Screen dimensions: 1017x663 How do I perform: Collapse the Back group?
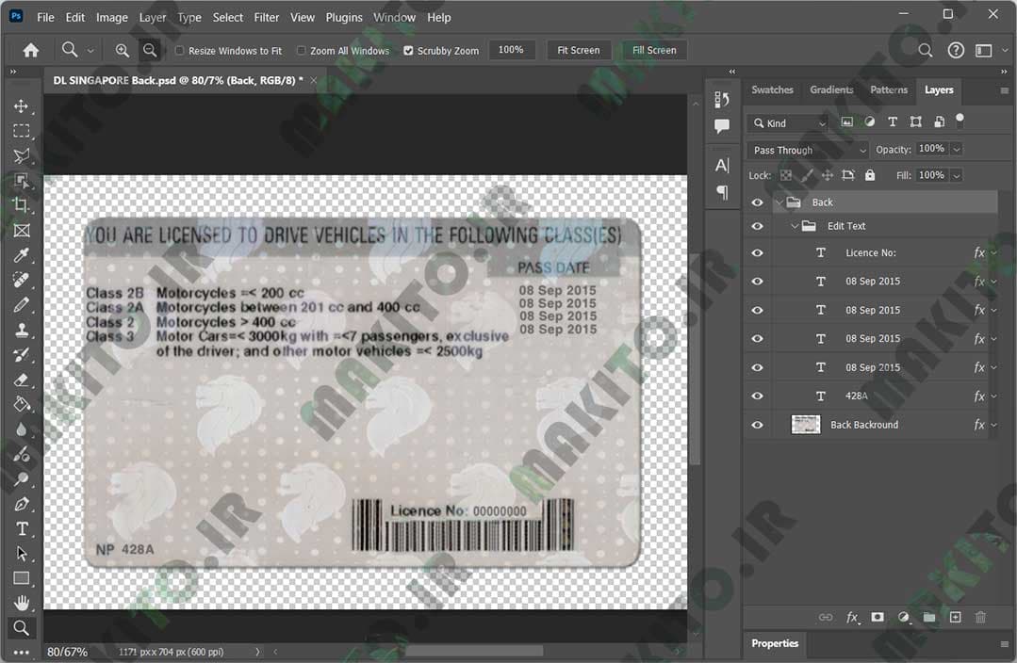click(779, 202)
